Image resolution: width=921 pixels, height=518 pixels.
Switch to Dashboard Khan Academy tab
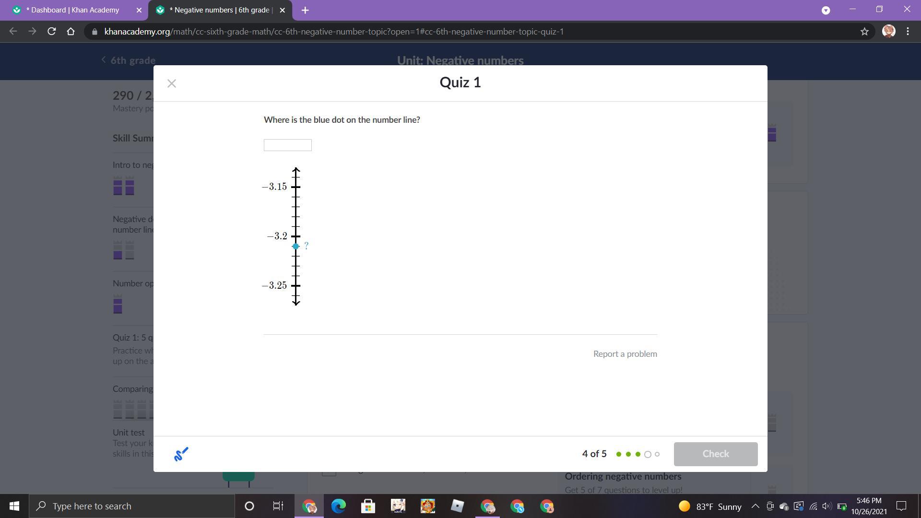point(72,10)
